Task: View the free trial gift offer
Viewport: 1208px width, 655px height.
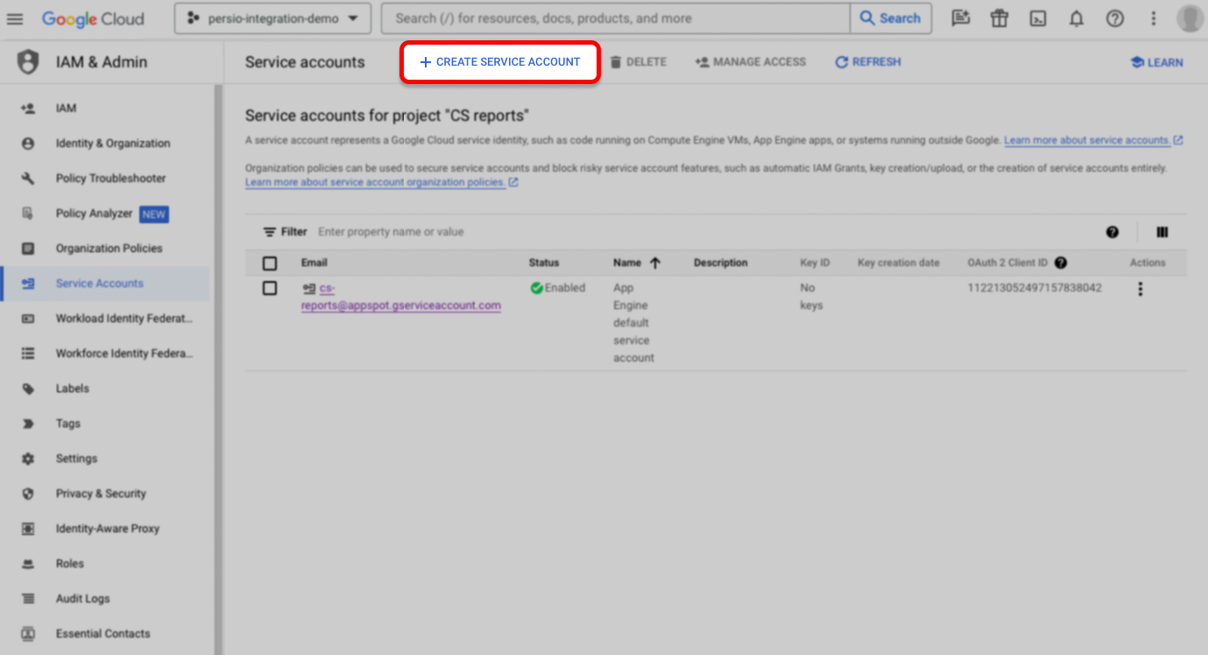Action: pos(999,18)
